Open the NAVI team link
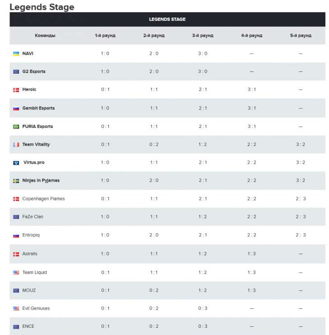The width and height of the screenshot is (329, 335). point(28,54)
